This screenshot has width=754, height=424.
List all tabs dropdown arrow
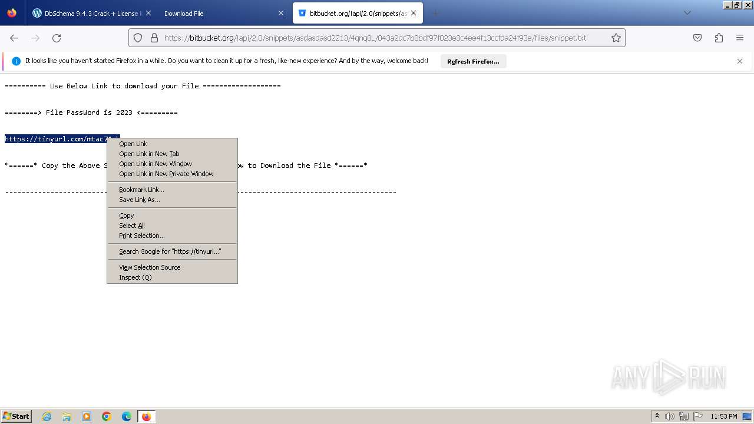pos(687,13)
